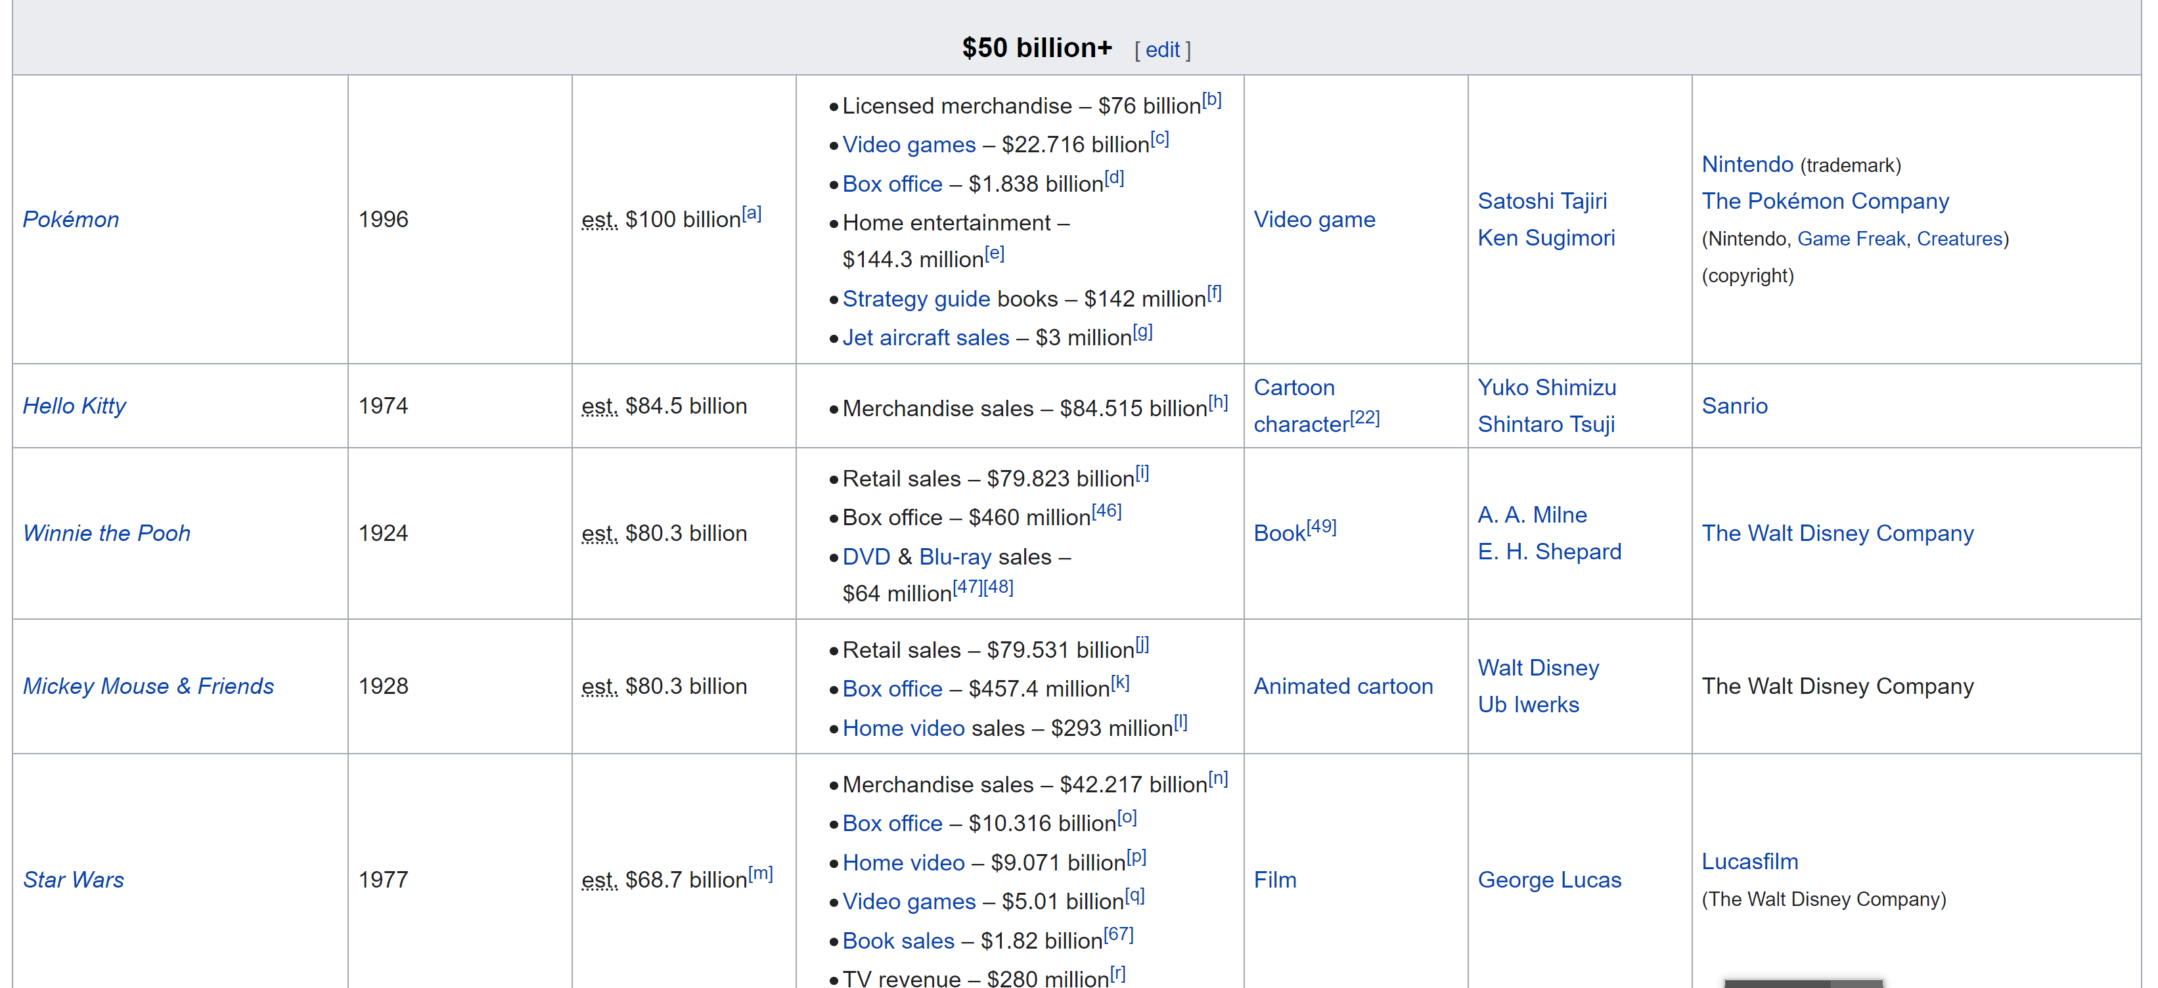
Task: Open the Sanrio owner link
Action: click(x=1735, y=406)
